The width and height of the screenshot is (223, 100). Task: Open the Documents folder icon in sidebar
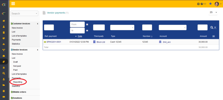point(4,85)
